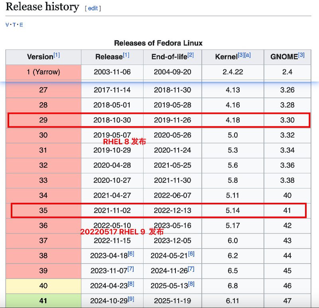Image resolution: width=319 pixels, height=308 pixels.
Task: Open citation [6] after 2023-04-18
Action: click(x=131, y=254)
